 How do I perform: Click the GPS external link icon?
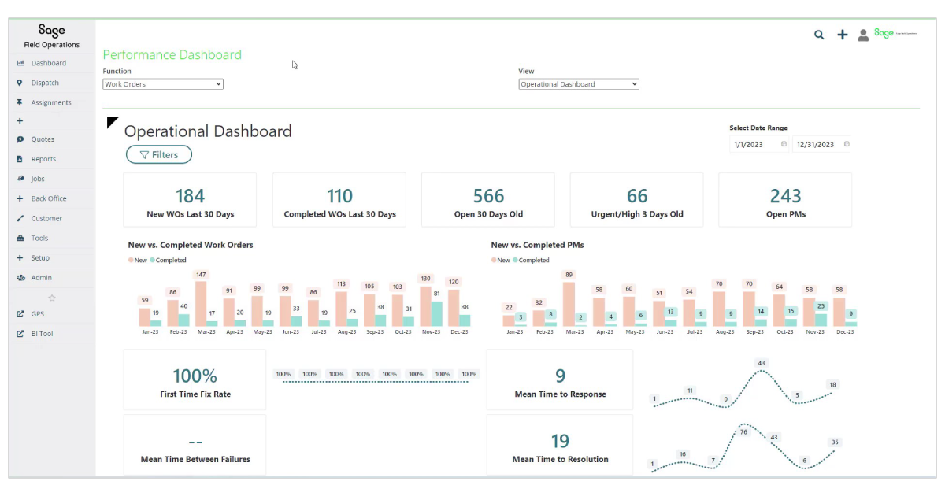click(x=20, y=313)
